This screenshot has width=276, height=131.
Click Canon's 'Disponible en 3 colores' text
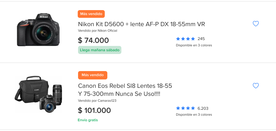(194, 115)
